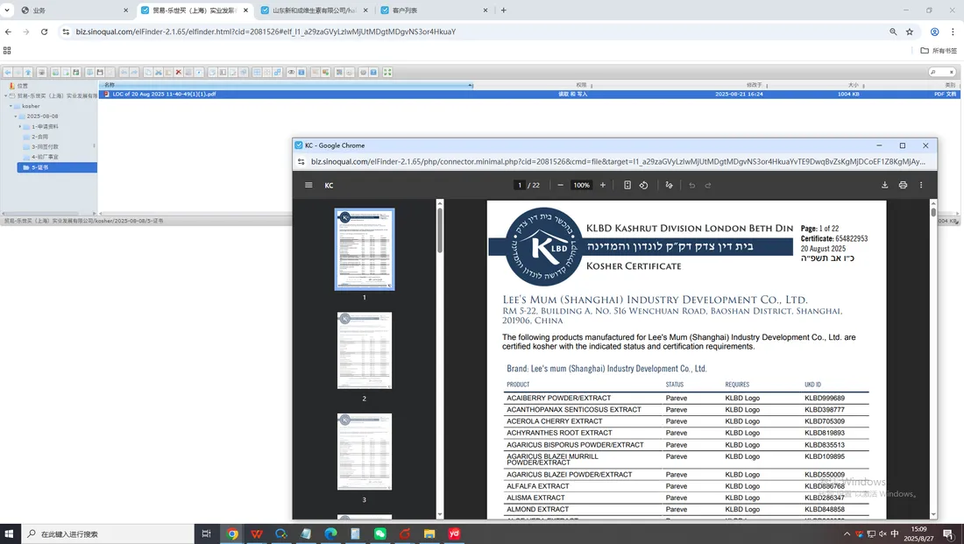Screen dimensions: 964x544
Task: Click the taskbar search box
Action: pyautogui.click(x=108, y=533)
